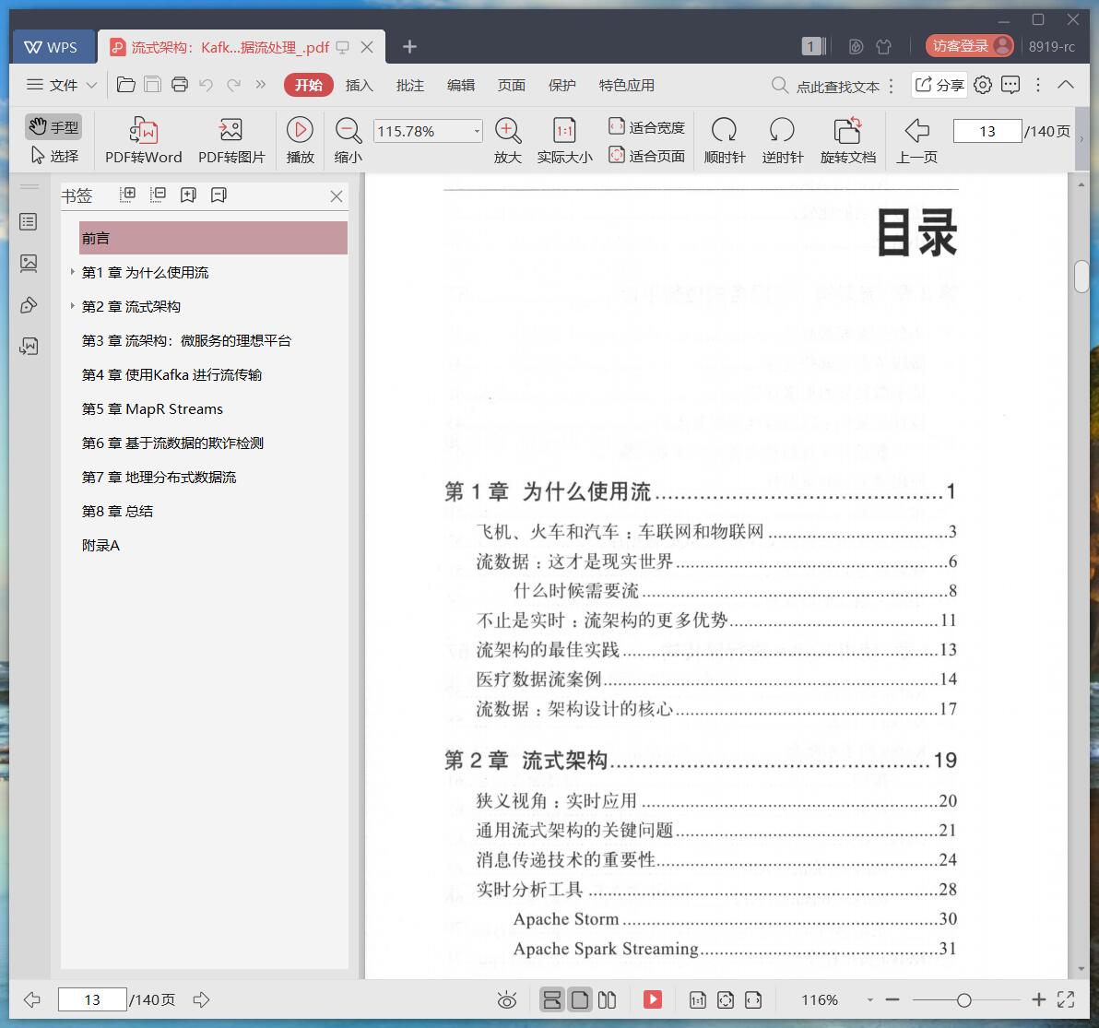
Task: Switch to 批注 ribbon tab
Action: 410,85
